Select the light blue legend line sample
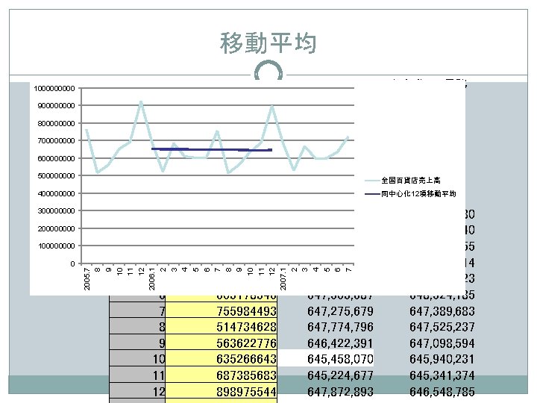The image size is (537, 403). pos(373,181)
